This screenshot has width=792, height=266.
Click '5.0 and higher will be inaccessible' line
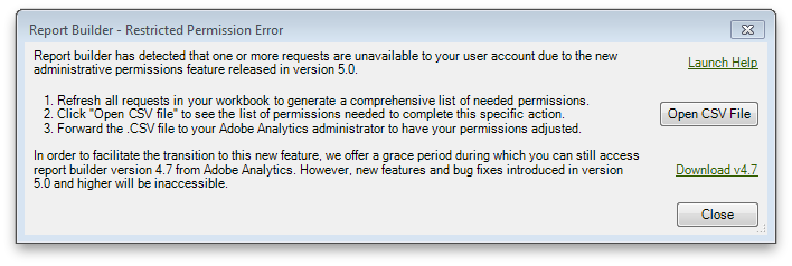click(x=130, y=184)
